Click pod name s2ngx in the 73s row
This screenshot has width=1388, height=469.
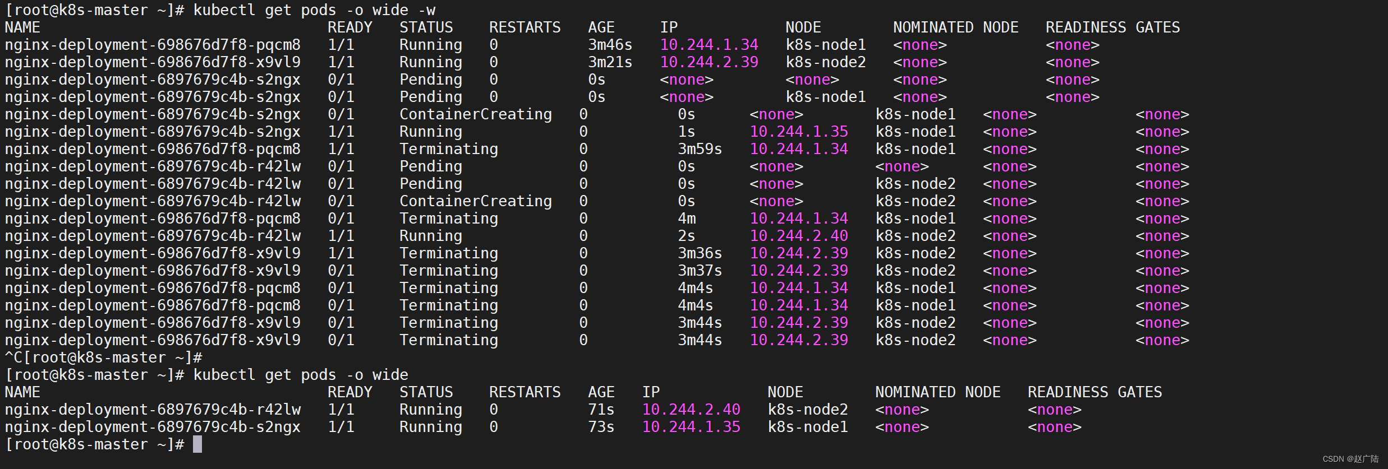153,427
